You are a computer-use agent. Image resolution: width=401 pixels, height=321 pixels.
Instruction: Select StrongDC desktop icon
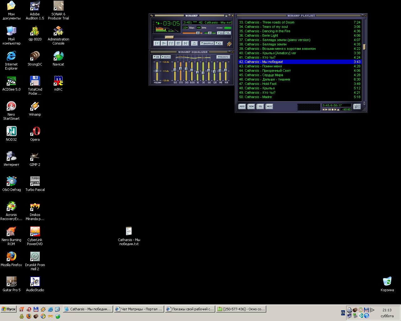click(x=35, y=59)
